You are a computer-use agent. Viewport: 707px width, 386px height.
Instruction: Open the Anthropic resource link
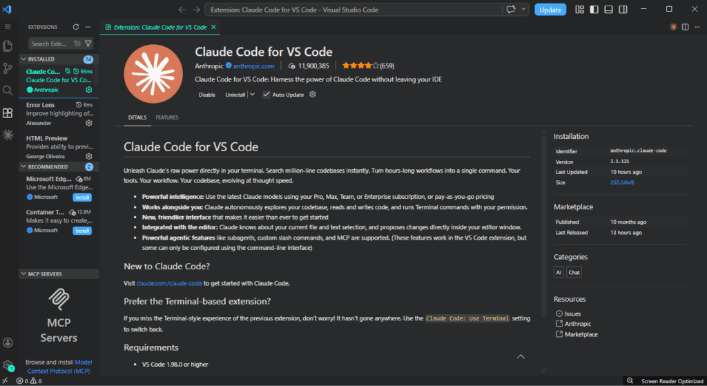pyautogui.click(x=578, y=324)
